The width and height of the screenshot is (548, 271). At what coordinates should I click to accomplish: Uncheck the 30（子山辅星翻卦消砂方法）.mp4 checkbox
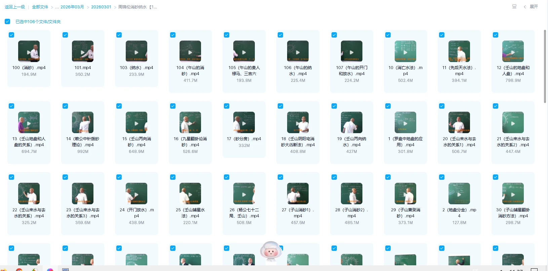(496, 177)
